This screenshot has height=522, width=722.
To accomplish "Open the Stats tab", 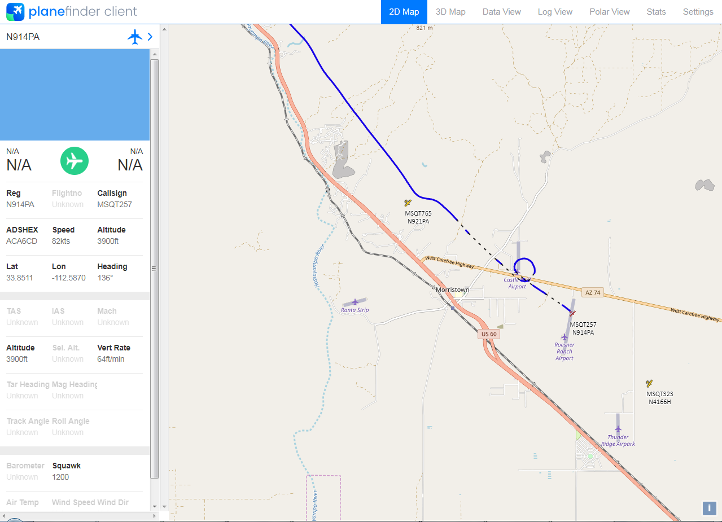I will [657, 12].
